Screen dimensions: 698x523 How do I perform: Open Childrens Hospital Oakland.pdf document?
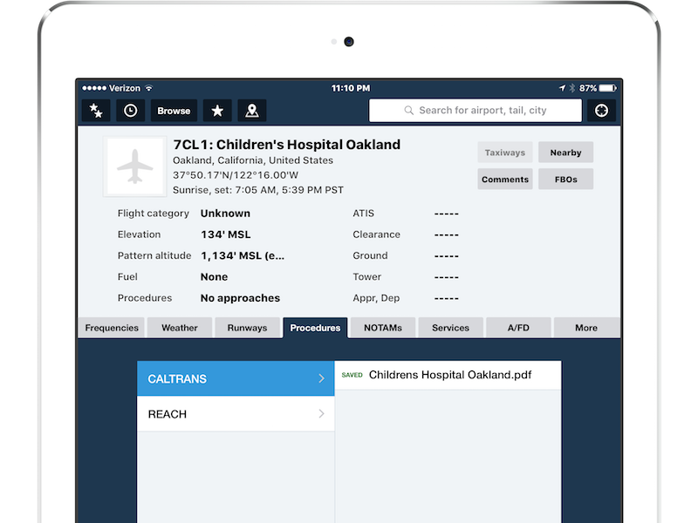tap(449, 375)
